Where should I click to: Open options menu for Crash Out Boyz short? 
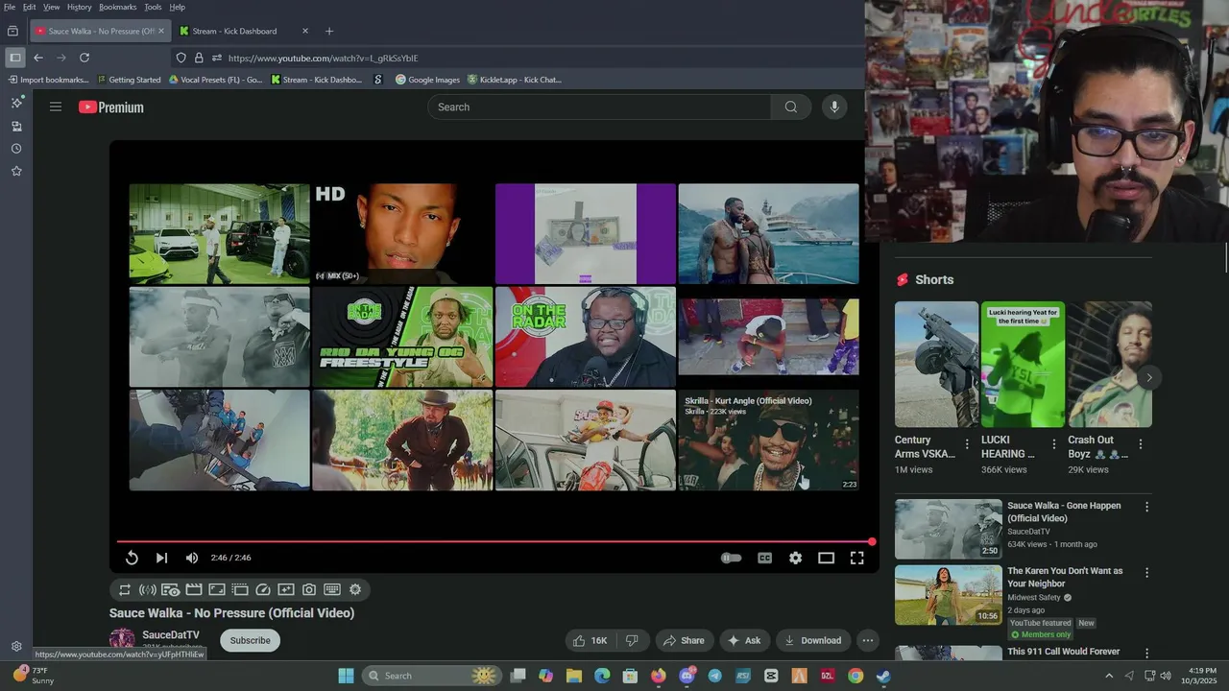(x=1141, y=444)
